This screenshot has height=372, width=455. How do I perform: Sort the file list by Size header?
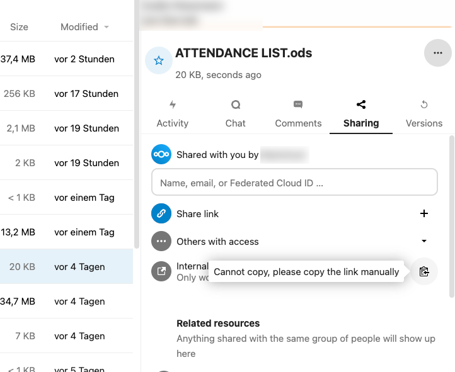pos(19,27)
